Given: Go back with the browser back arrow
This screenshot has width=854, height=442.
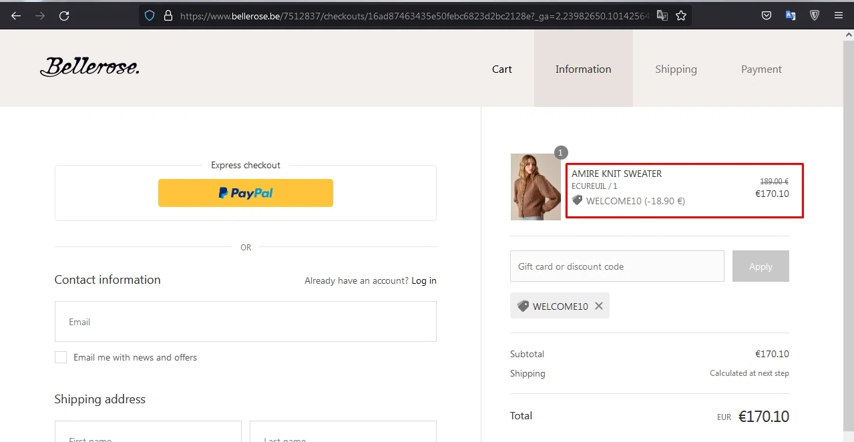Looking at the screenshot, I should [x=16, y=15].
